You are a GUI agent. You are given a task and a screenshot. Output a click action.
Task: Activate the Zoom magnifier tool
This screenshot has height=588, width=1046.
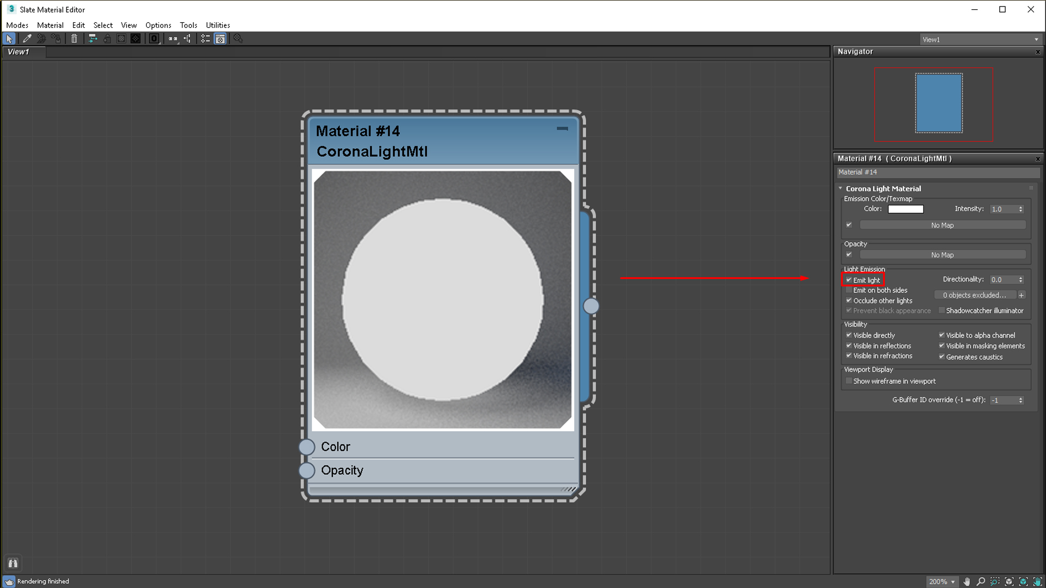[x=981, y=581]
